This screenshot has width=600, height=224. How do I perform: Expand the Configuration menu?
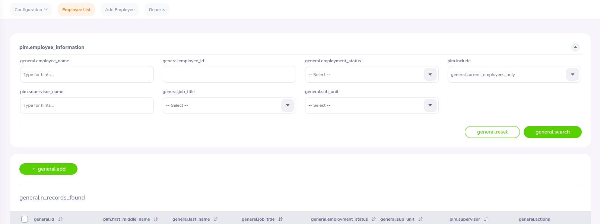(31, 10)
